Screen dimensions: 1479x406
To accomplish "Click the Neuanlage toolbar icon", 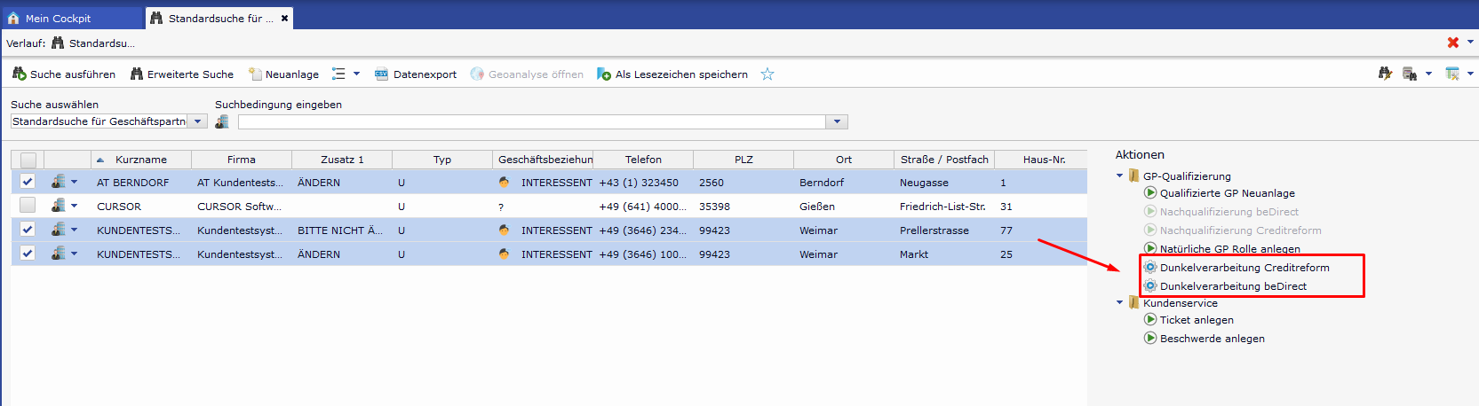I will [x=256, y=74].
